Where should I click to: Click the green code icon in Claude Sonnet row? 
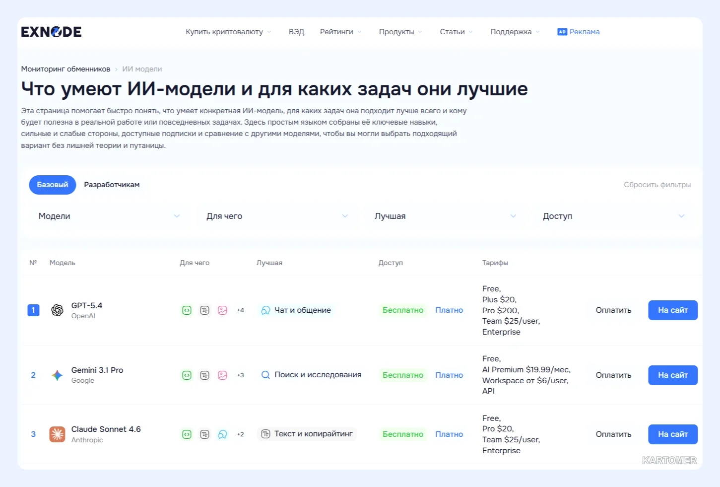click(187, 434)
